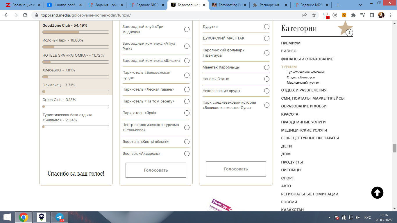Open Telegram from the taskbar
Image resolution: width=397 pixels, height=223 pixels.
60,217
